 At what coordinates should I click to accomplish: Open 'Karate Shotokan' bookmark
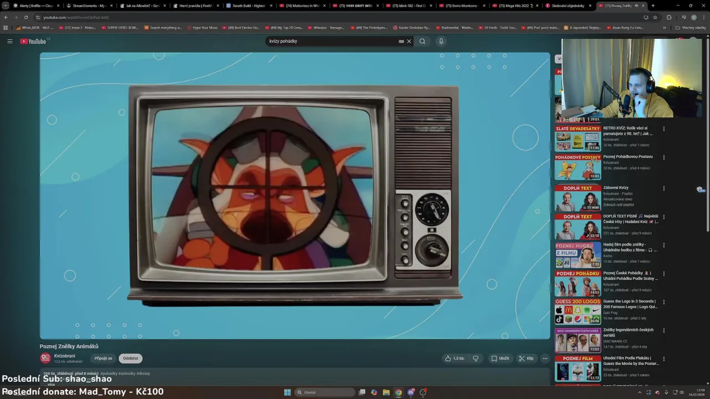pos(412,27)
